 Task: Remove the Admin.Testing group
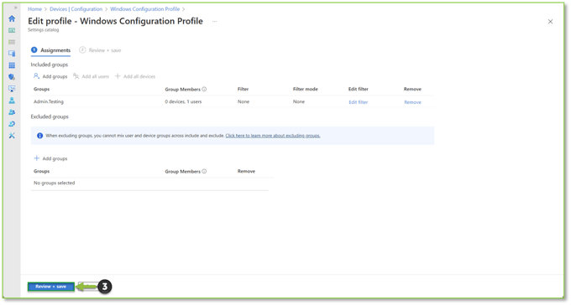point(412,102)
